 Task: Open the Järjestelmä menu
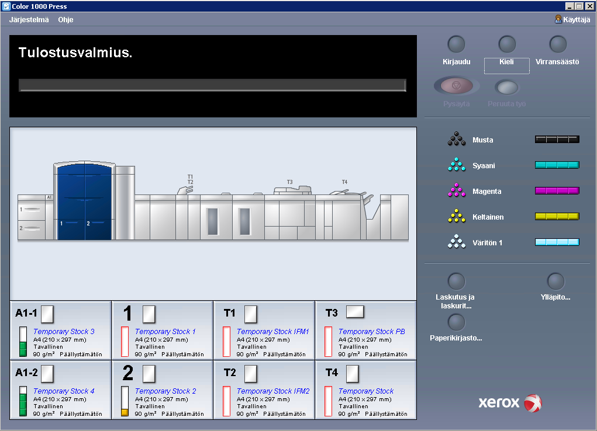point(29,20)
